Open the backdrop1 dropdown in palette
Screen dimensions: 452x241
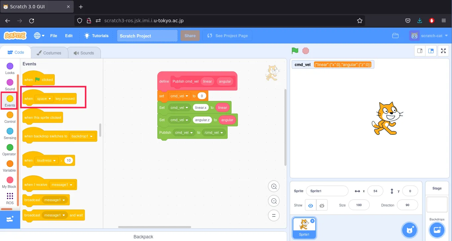coord(82,136)
